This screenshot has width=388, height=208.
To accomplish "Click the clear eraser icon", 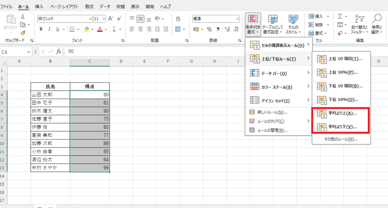I will click(x=340, y=33).
